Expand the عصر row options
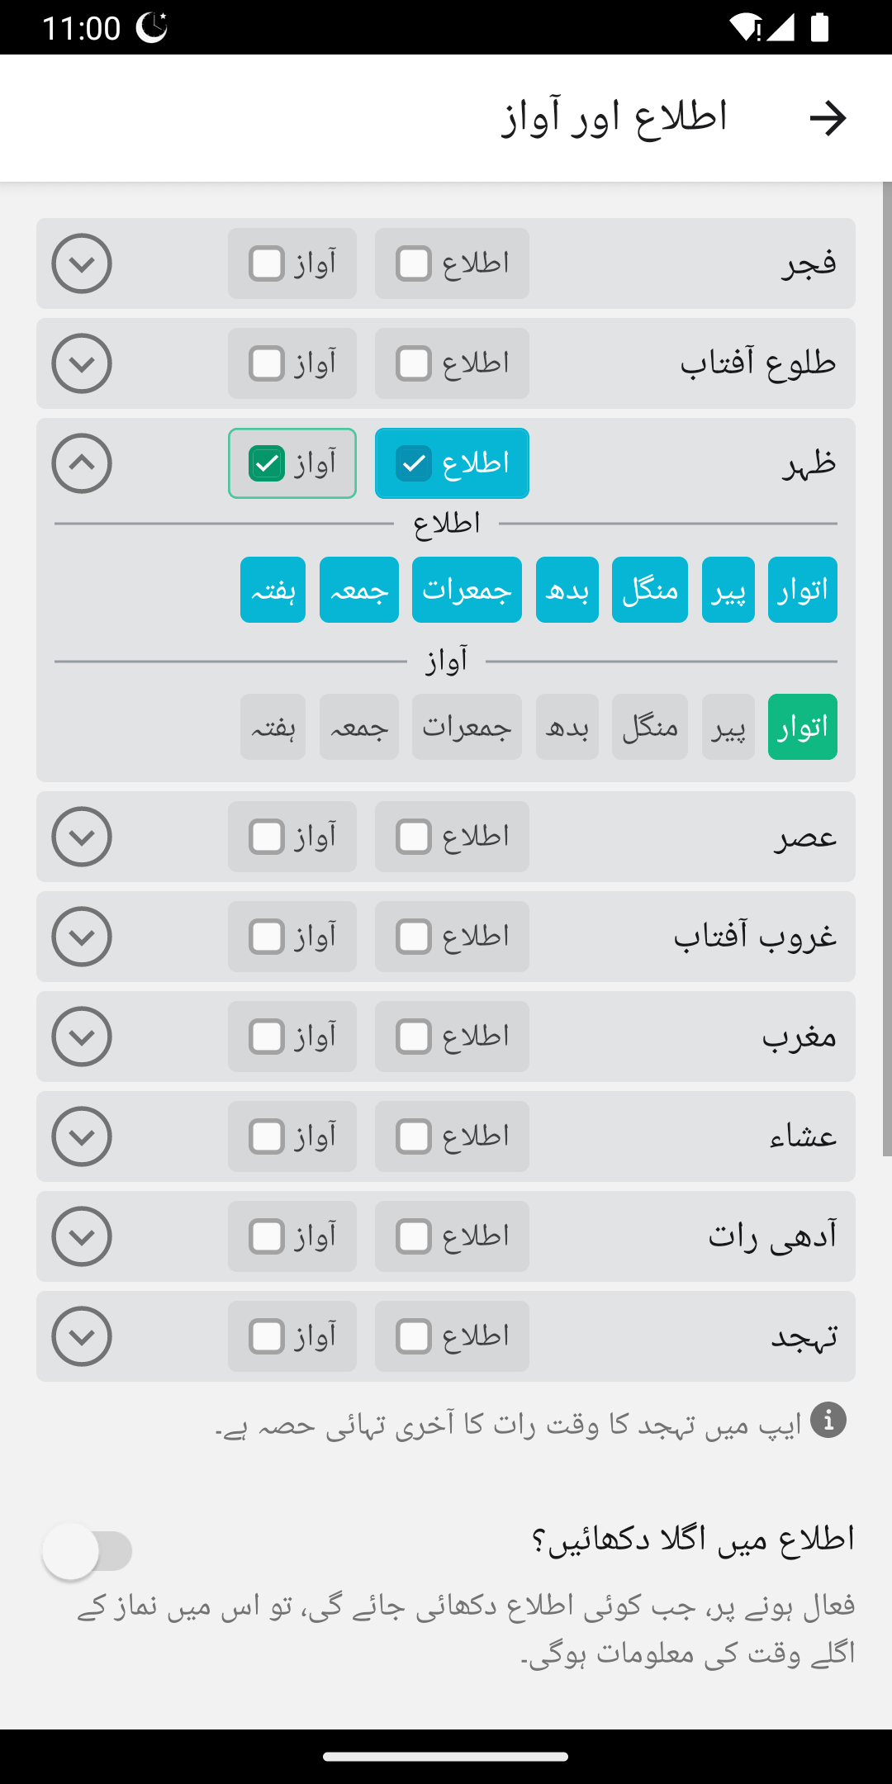 coord(82,837)
